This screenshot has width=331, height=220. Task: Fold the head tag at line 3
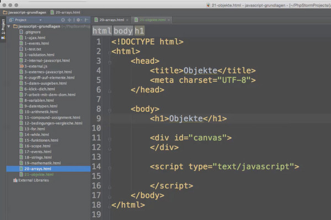[x=110, y=62]
